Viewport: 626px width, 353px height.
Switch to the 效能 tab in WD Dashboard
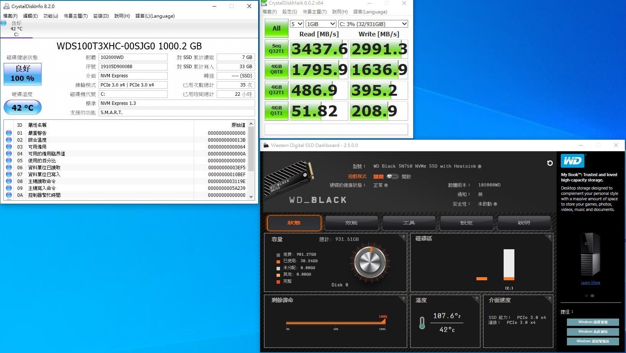[351, 223]
